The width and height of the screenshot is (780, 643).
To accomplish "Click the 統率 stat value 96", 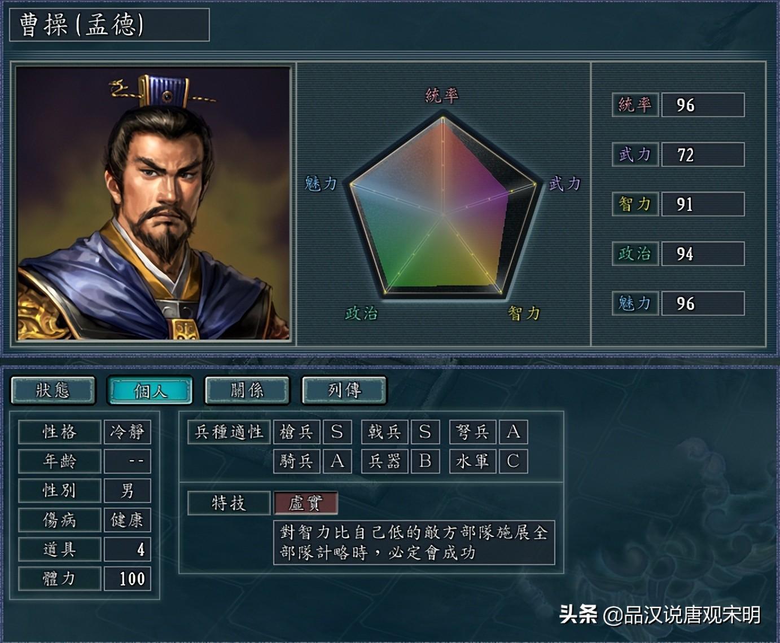I will point(703,105).
